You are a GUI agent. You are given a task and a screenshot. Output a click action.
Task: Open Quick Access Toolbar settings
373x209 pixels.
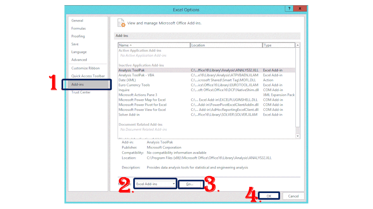coord(88,76)
